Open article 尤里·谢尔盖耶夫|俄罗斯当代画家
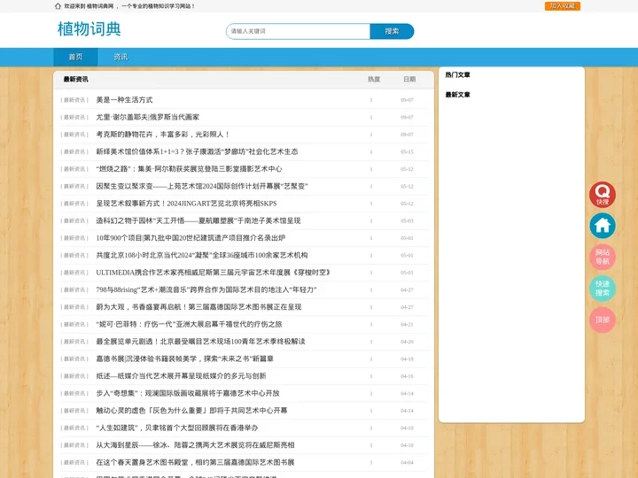638x478 pixels. click(x=148, y=117)
